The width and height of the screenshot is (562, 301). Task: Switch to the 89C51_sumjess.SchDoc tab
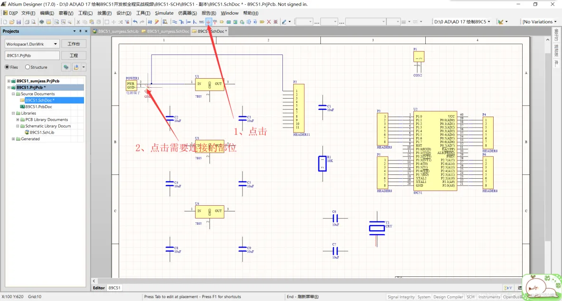coord(165,31)
